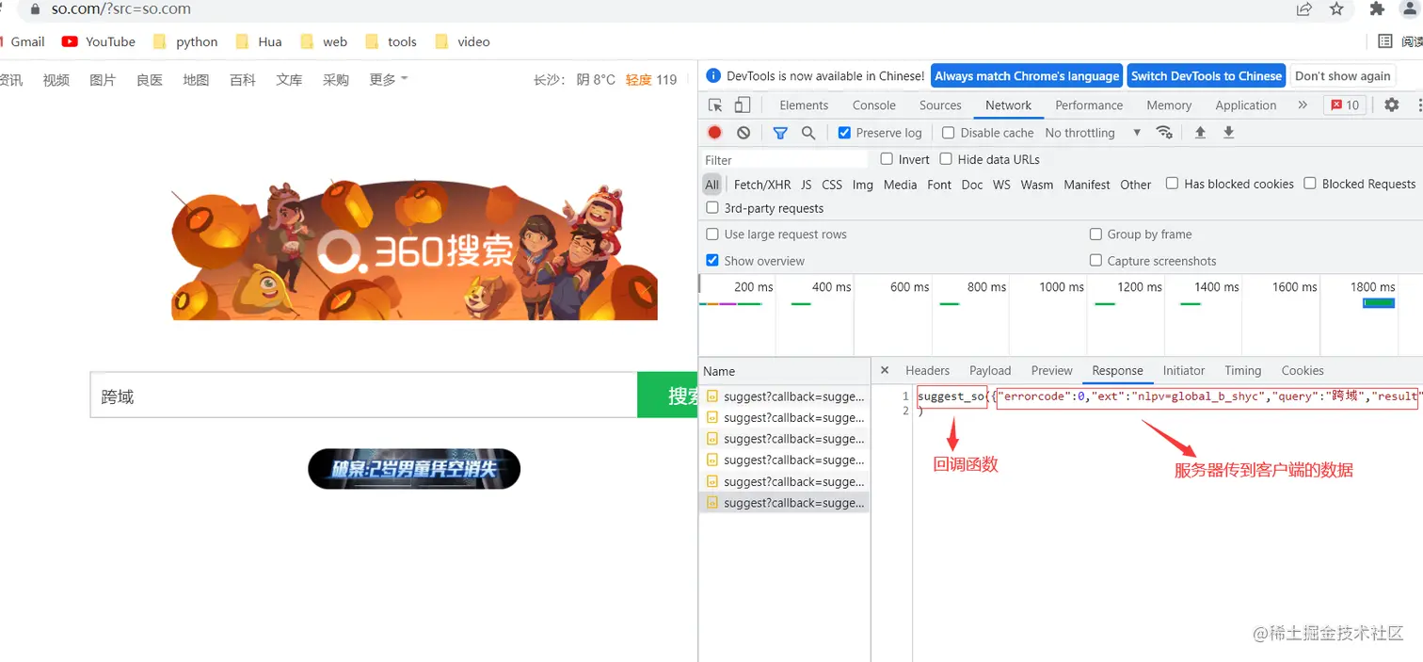Enable Capture screenshots checkbox

1095,261
